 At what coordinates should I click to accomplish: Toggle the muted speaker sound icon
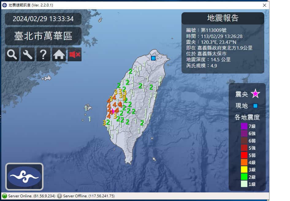75,55
